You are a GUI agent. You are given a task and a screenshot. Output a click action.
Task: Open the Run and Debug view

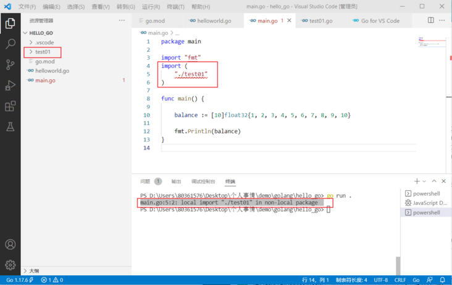point(10,86)
